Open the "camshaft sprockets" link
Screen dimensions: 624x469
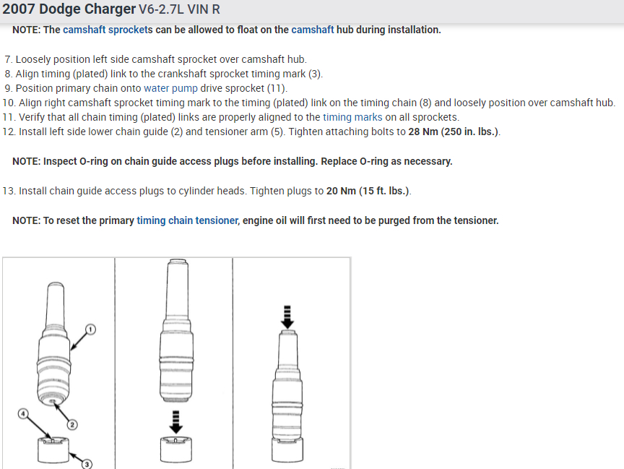click(108, 30)
